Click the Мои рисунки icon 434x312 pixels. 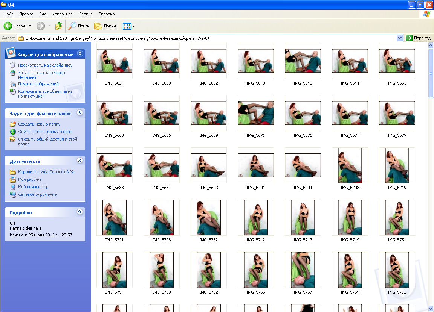click(13, 179)
